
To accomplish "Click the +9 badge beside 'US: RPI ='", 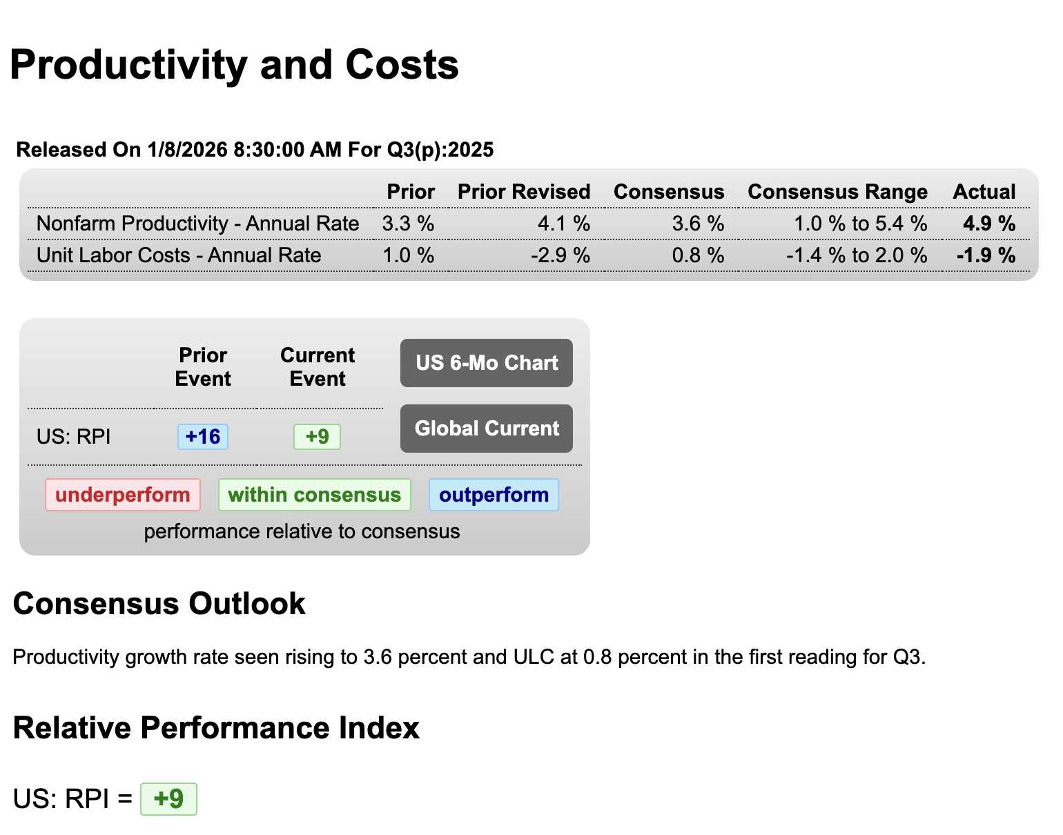I will tap(168, 799).
